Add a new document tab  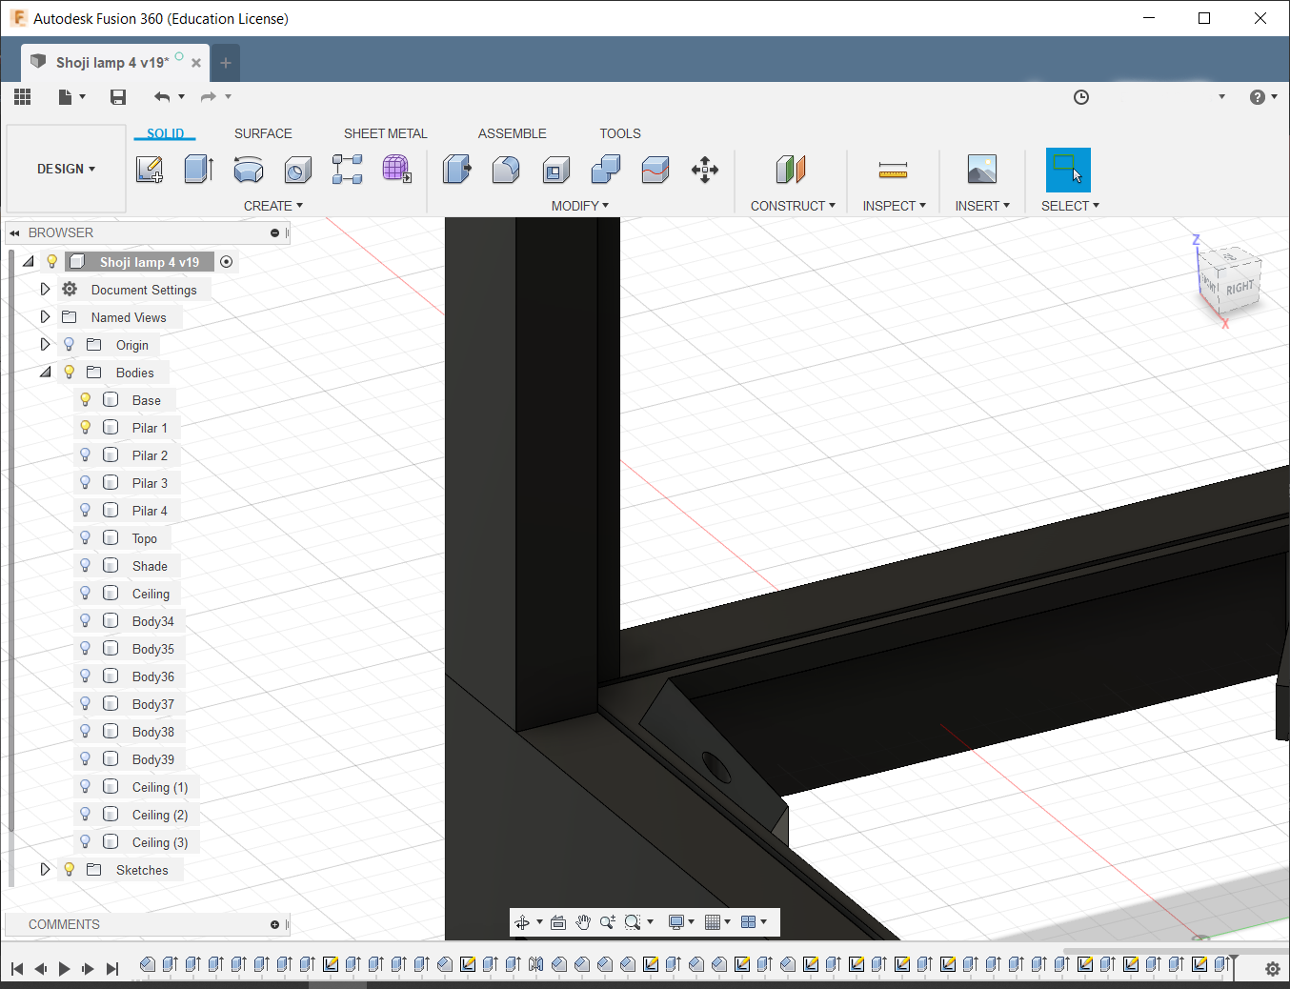click(x=226, y=63)
